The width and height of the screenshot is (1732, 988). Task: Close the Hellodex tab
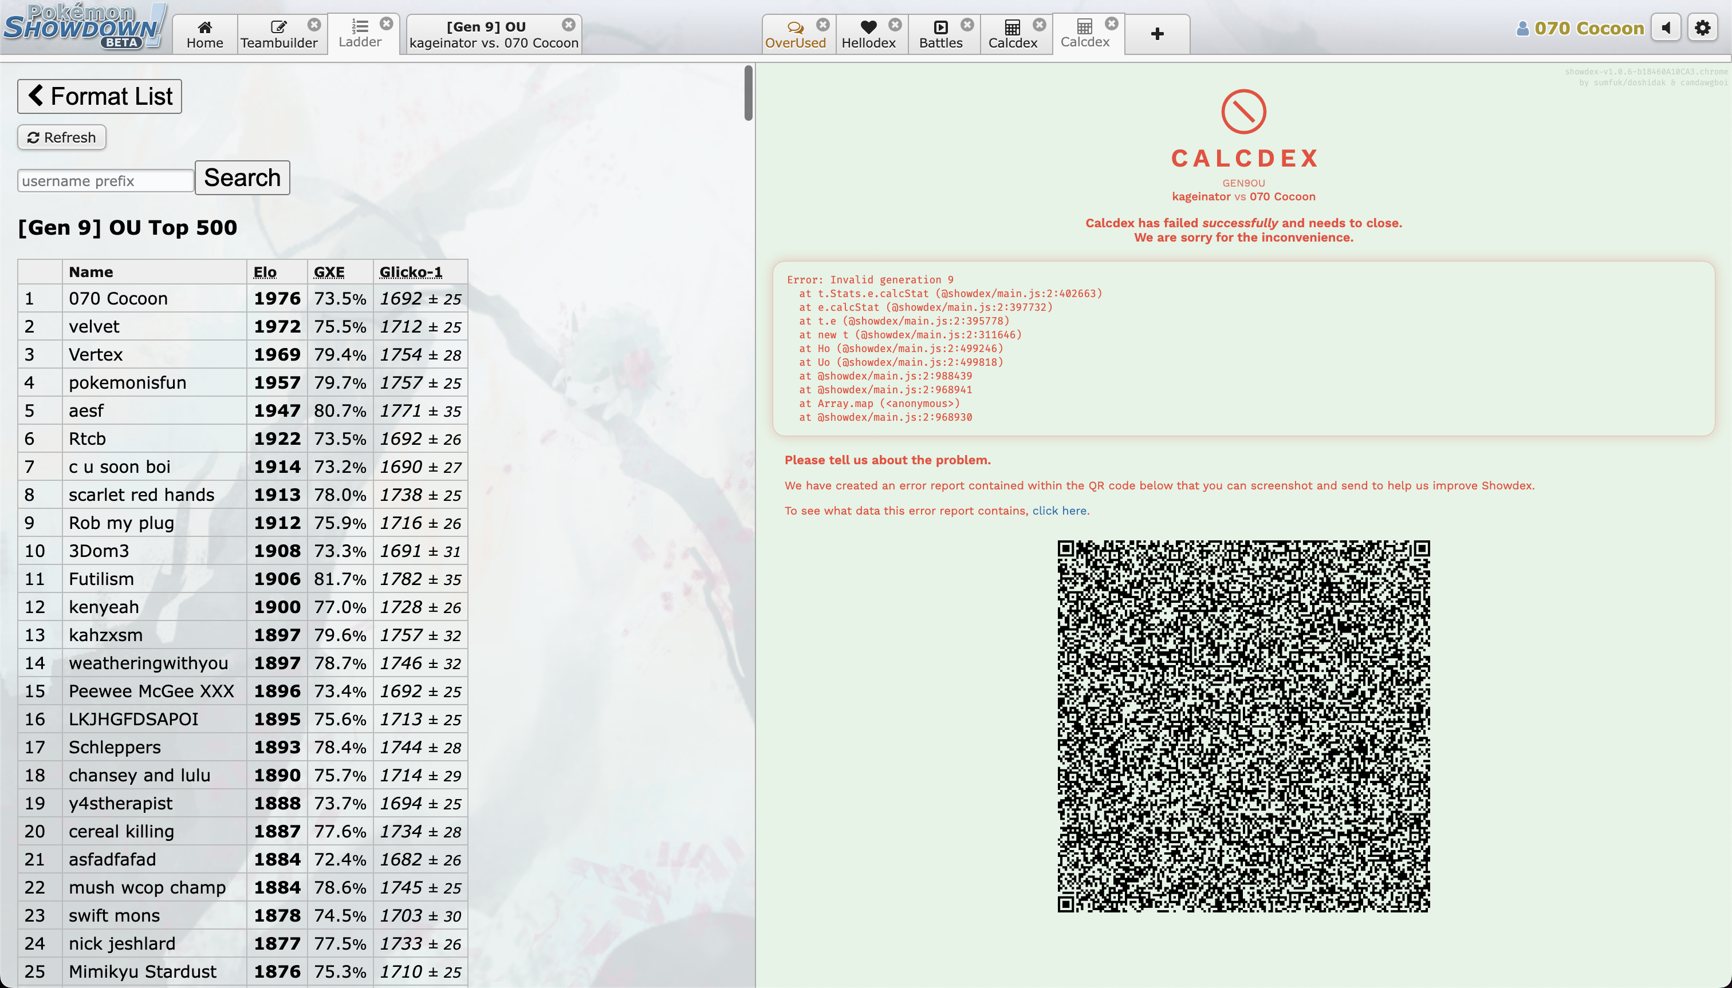pyautogui.click(x=895, y=25)
